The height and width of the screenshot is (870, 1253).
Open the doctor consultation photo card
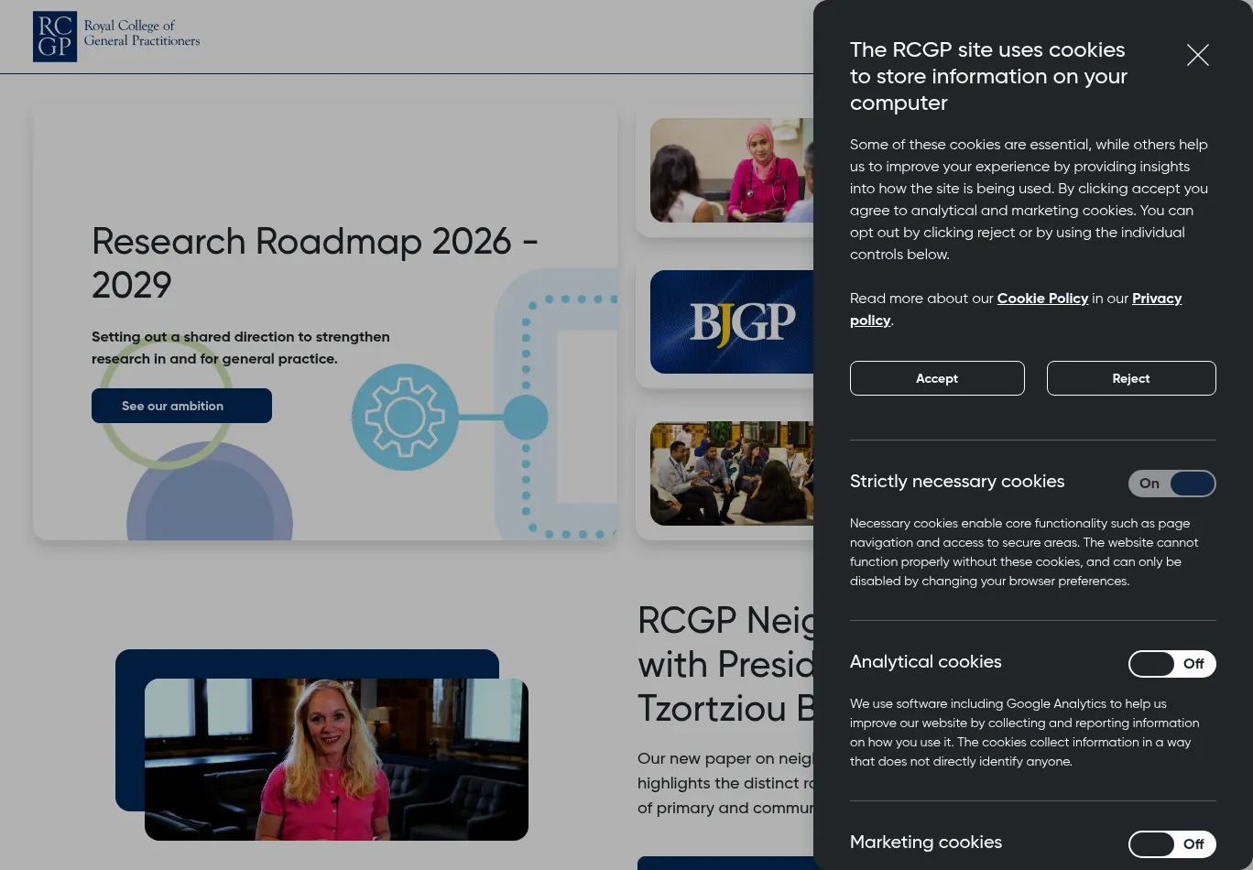click(x=732, y=170)
